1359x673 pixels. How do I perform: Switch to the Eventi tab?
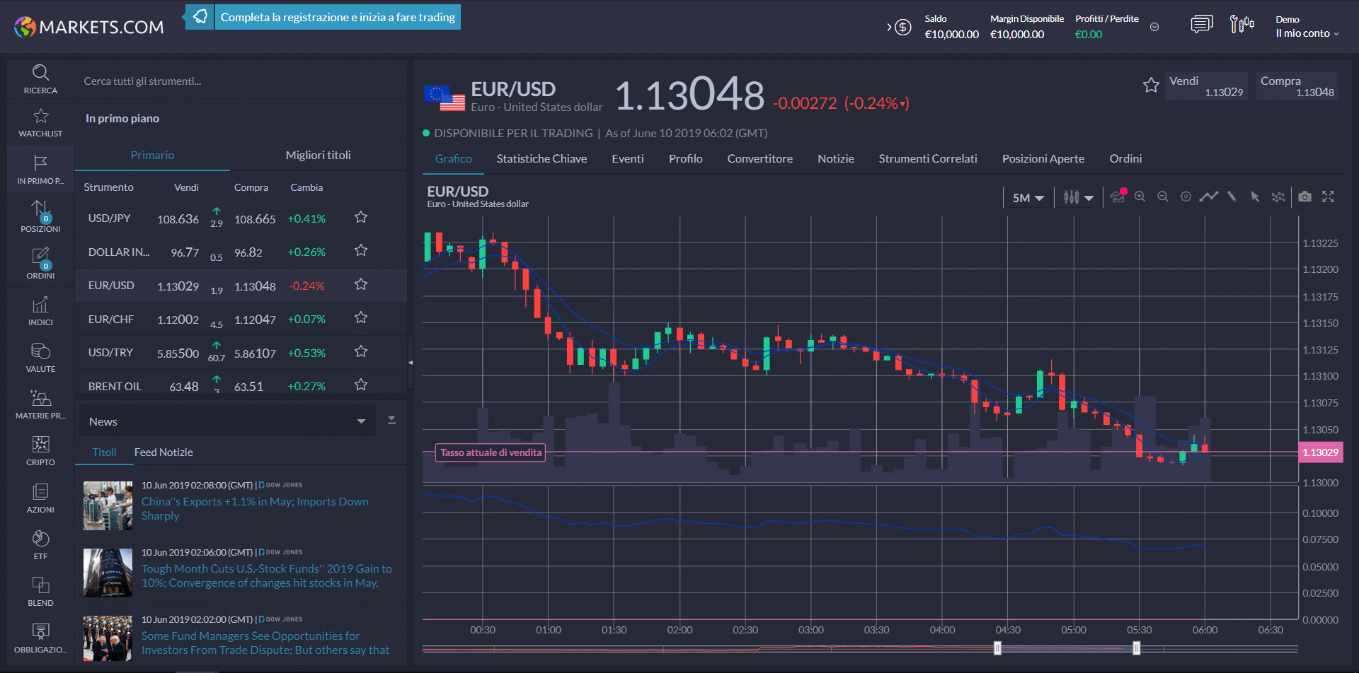(628, 158)
